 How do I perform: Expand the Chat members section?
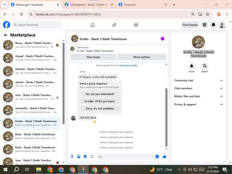tap(198, 88)
